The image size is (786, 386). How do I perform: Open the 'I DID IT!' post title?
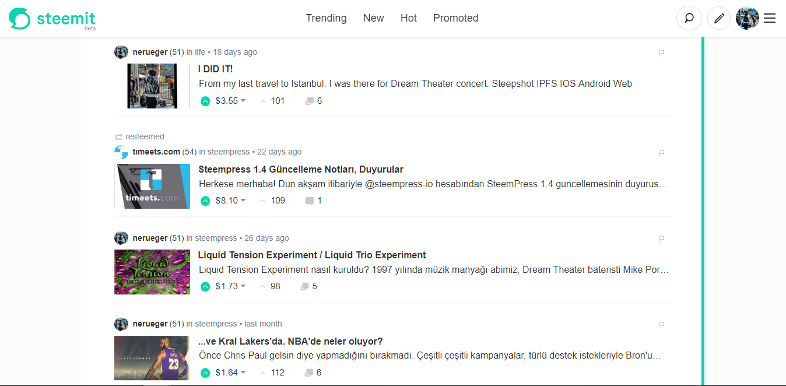tap(215, 69)
